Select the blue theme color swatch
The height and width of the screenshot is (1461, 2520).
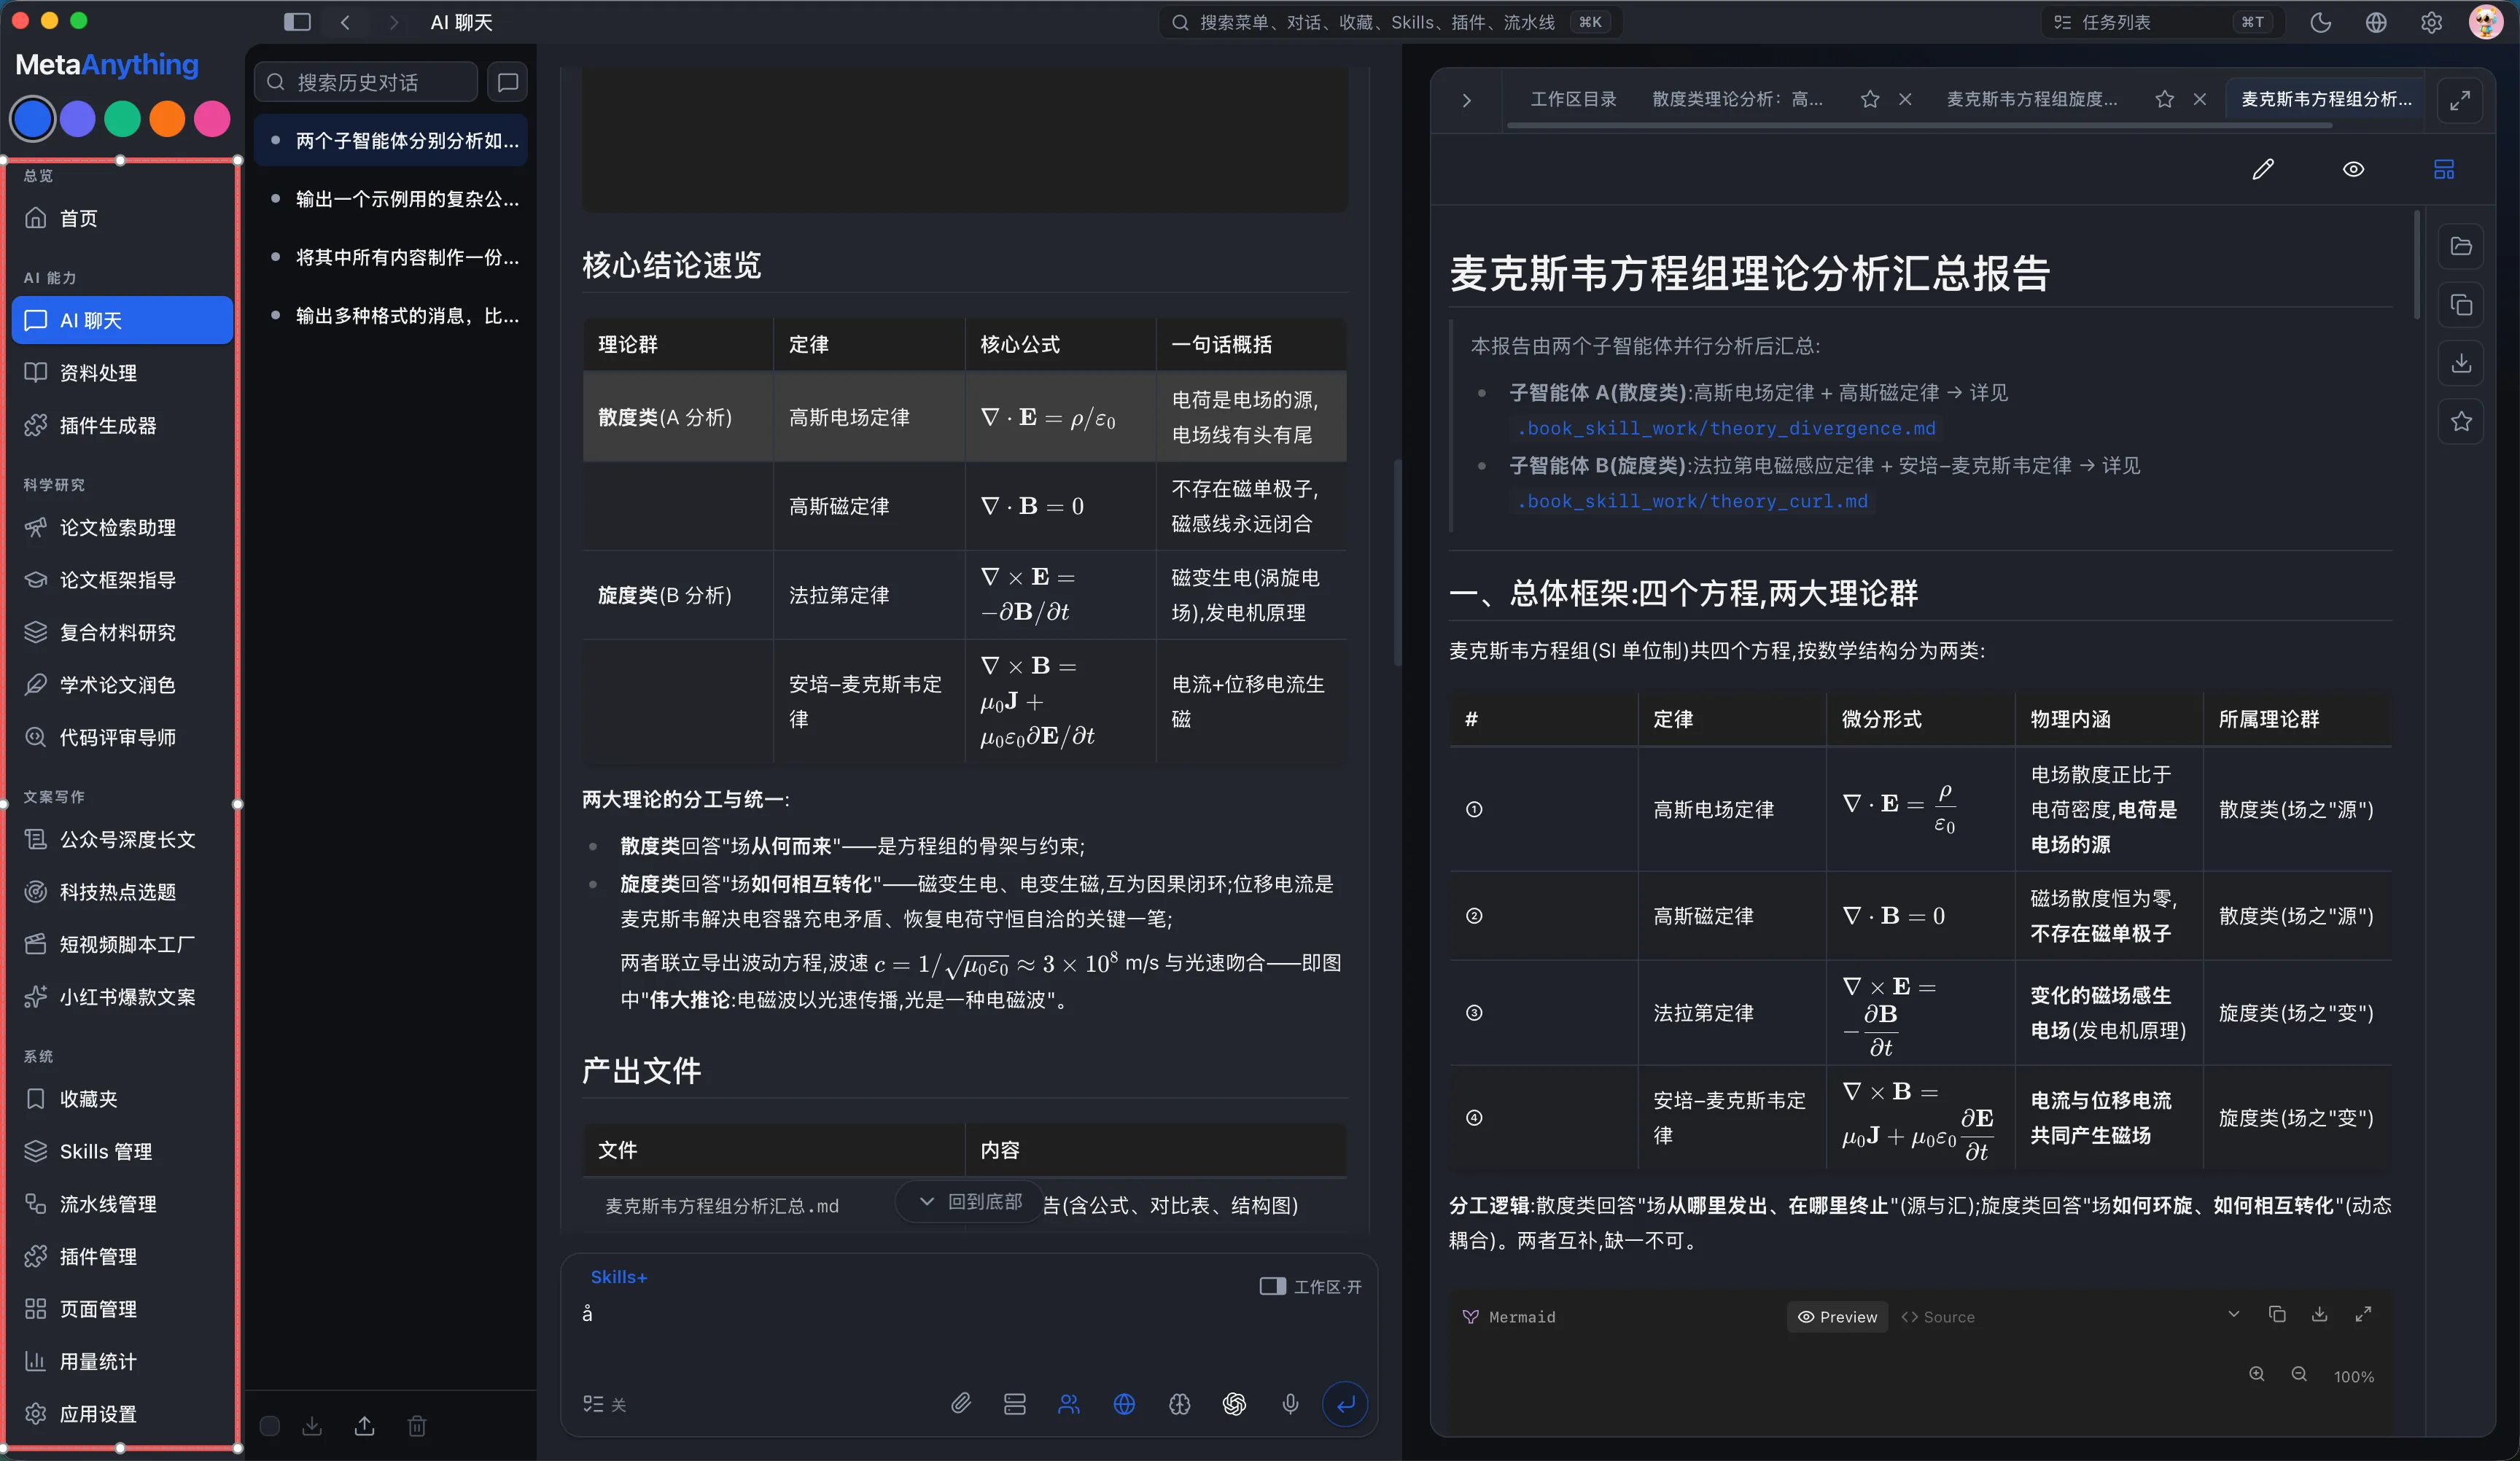32,119
